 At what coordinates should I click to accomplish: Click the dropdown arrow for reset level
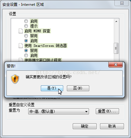tap(86, 111)
